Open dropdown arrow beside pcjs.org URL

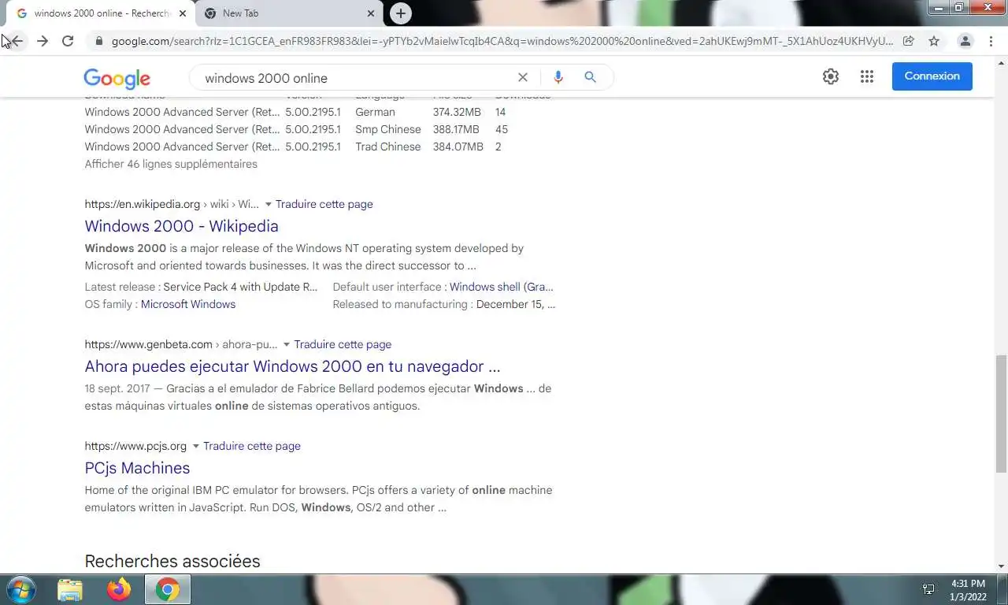(x=195, y=446)
